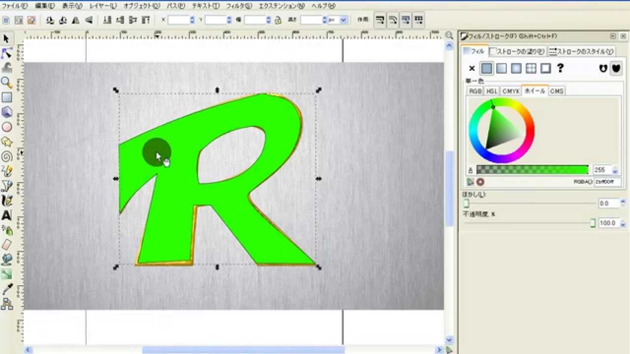Toggle scale rounded corners affect button
Screen dimensions: 630x354
click(393, 20)
